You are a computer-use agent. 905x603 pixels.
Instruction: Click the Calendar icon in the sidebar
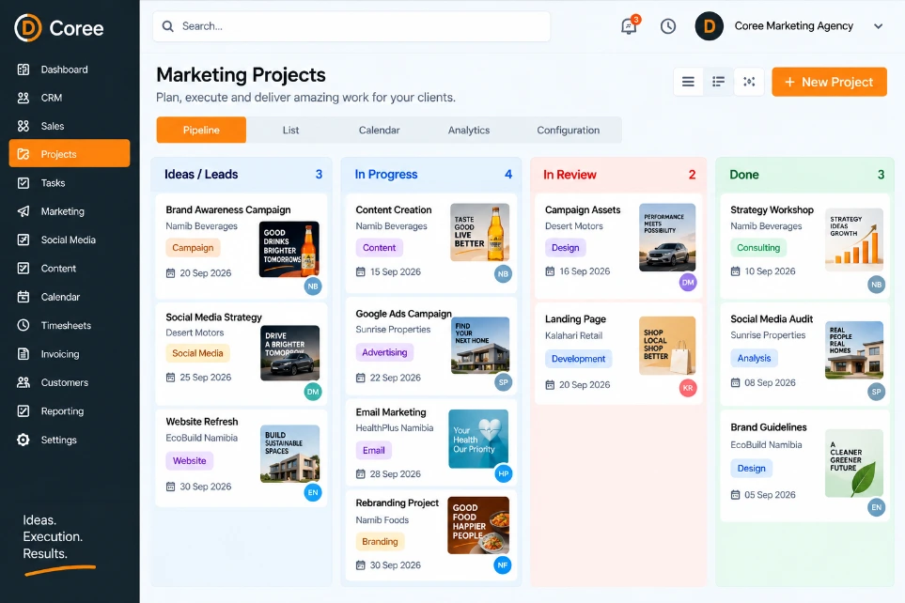23,297
